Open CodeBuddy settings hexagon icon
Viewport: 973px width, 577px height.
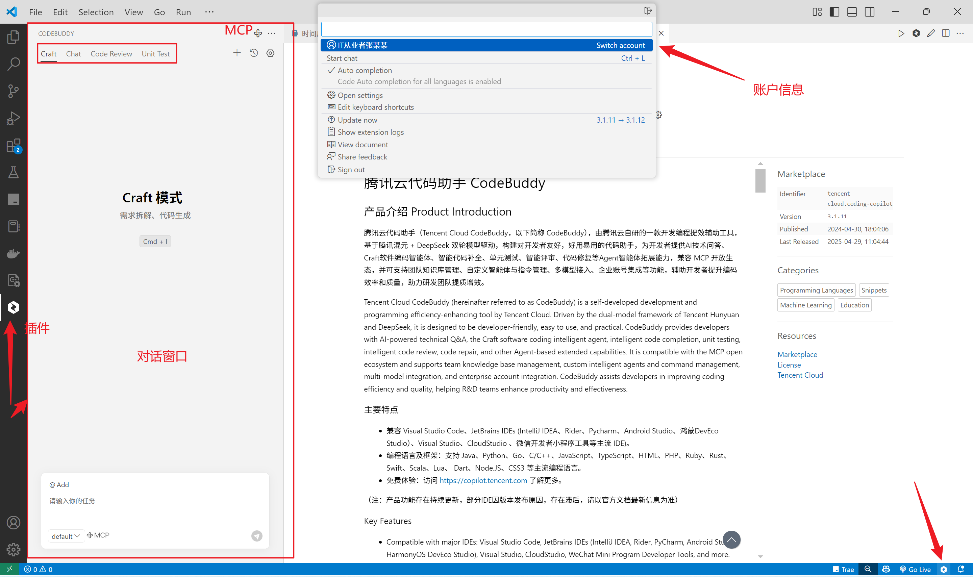point(271,53)
